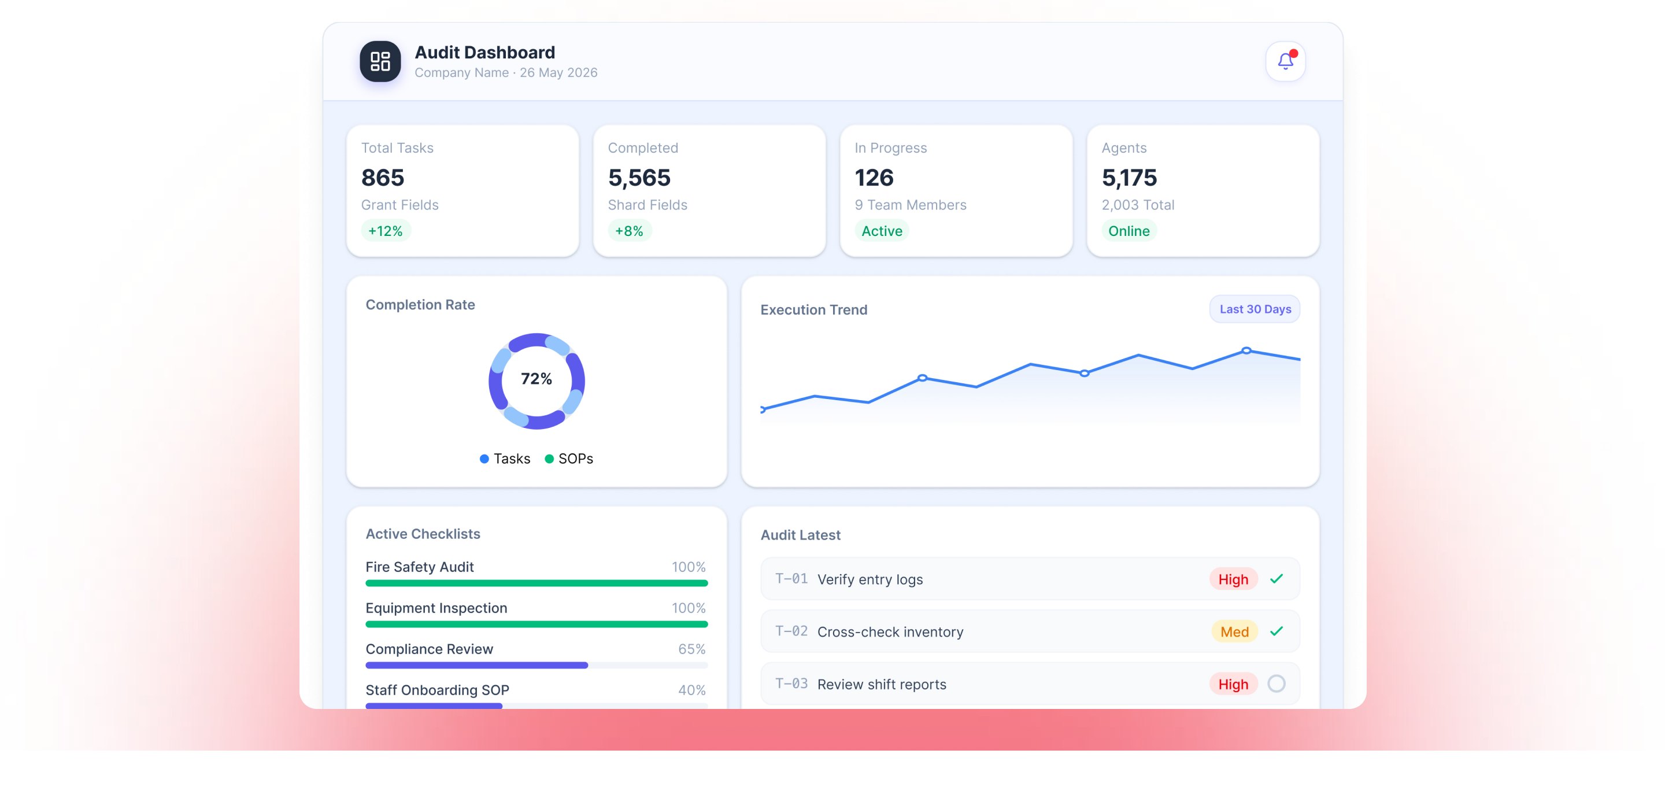Click the Fire Safety Audit progress bar
The width and height of the screenshot is (1665, 798).
pos(536,583)
